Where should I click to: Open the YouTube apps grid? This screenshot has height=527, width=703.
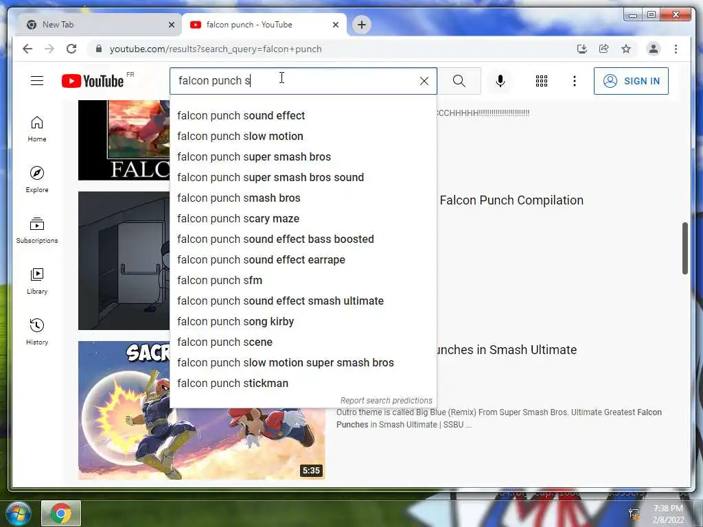coord(542,81)
